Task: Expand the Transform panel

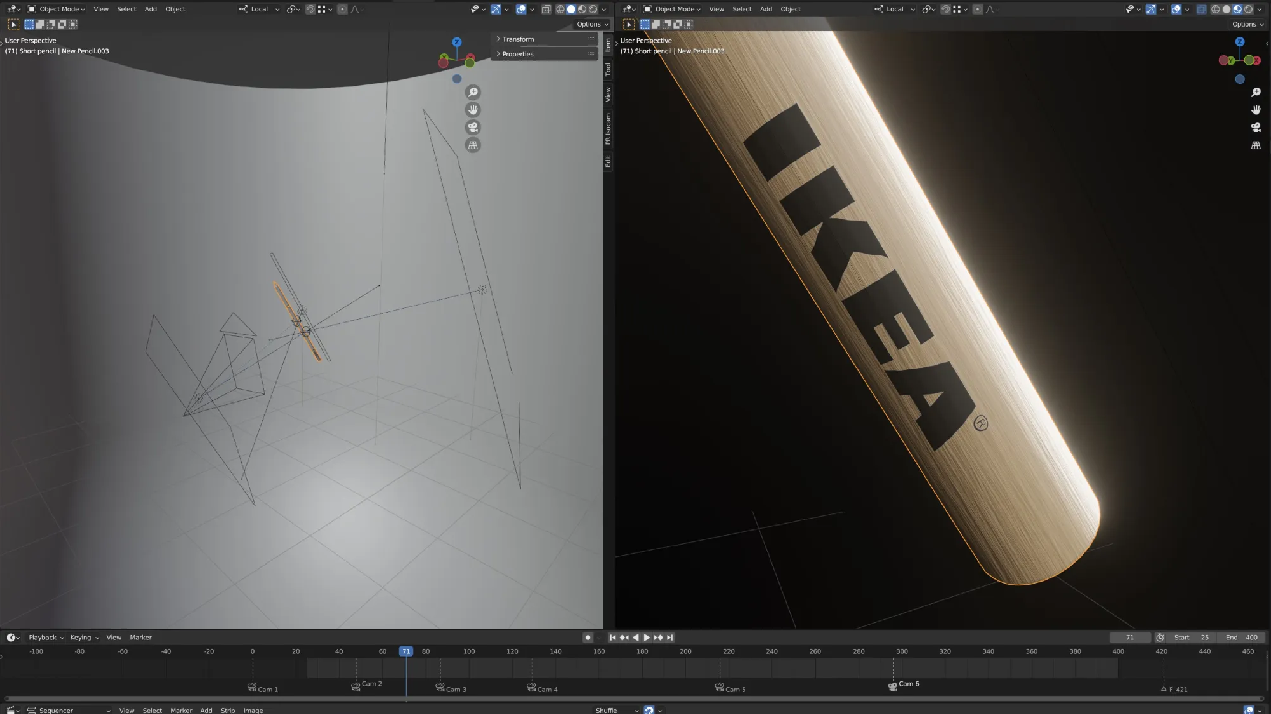Action: [x=518, y=39]
